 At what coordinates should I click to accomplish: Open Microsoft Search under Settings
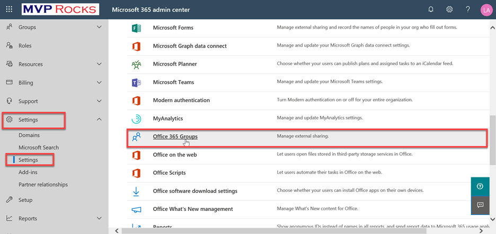(x=39, y=147)
